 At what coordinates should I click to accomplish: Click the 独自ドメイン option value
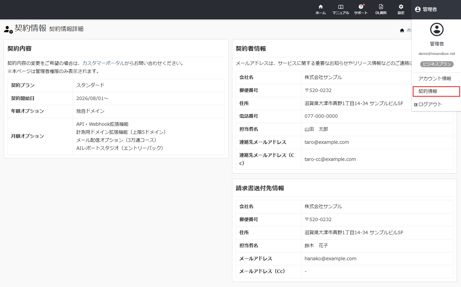pos(90,111)
